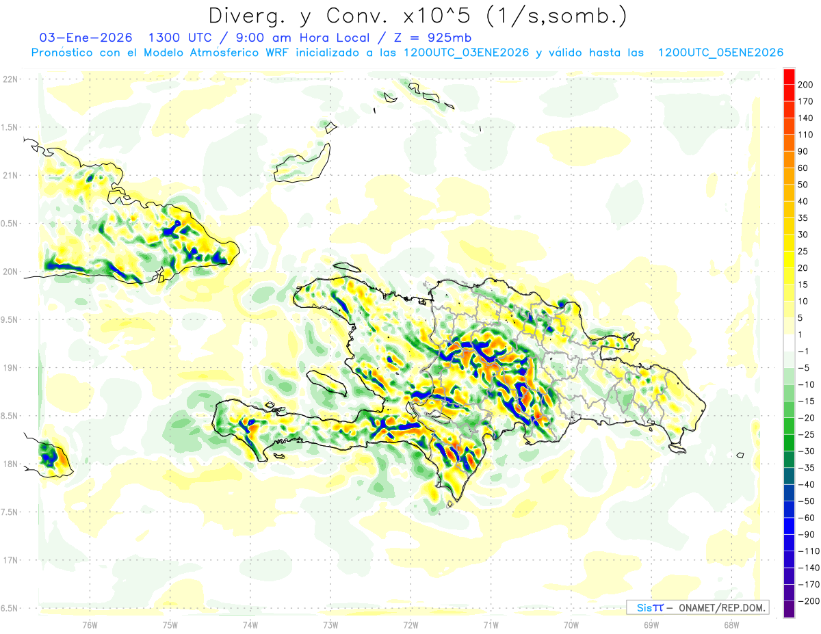Click the 'Sis' logo text near ONAMET
This screenshot has width=821, height=634.
point(644,608)
